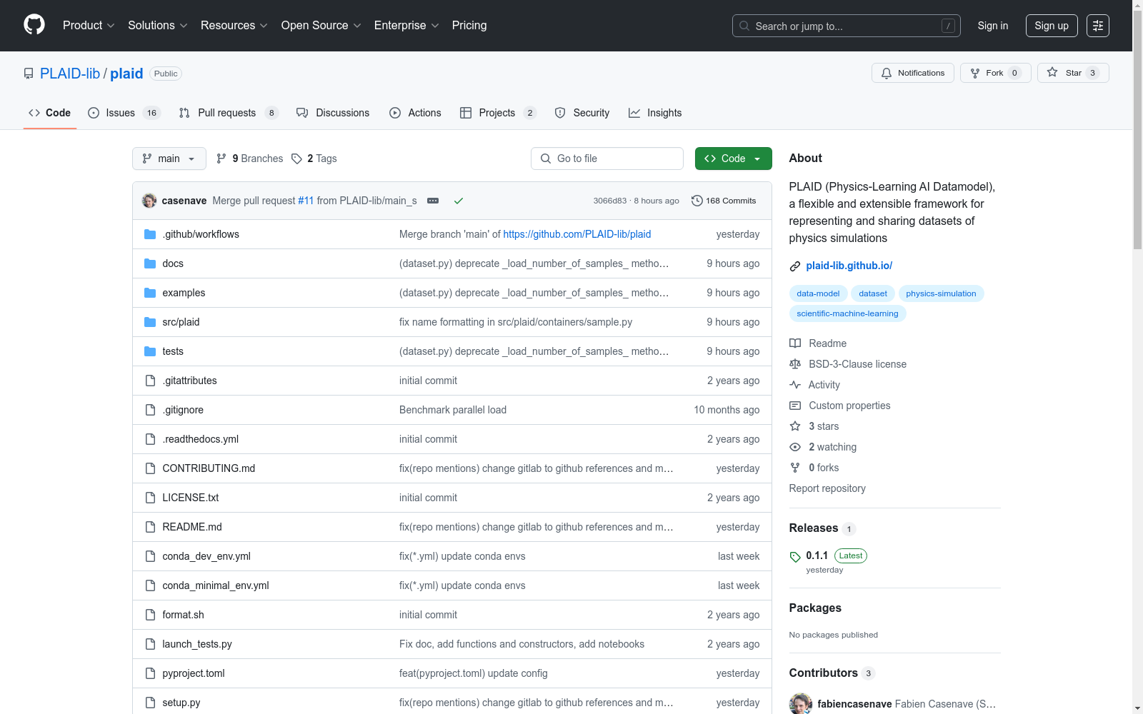Screen dimensions: 1143x714
Task: Switch to the Projects tab
Action: pos(498,113)
